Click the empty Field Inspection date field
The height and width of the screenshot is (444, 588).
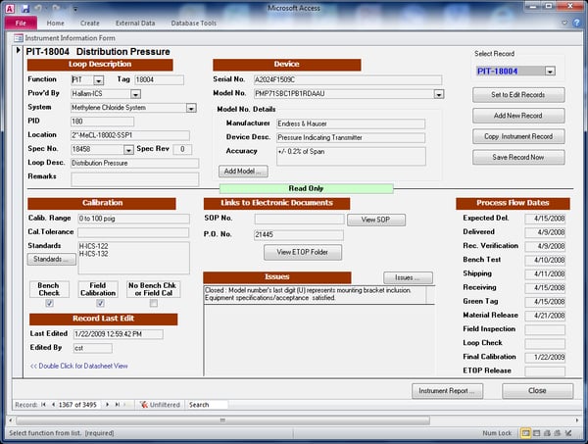(x=545, y=329)
